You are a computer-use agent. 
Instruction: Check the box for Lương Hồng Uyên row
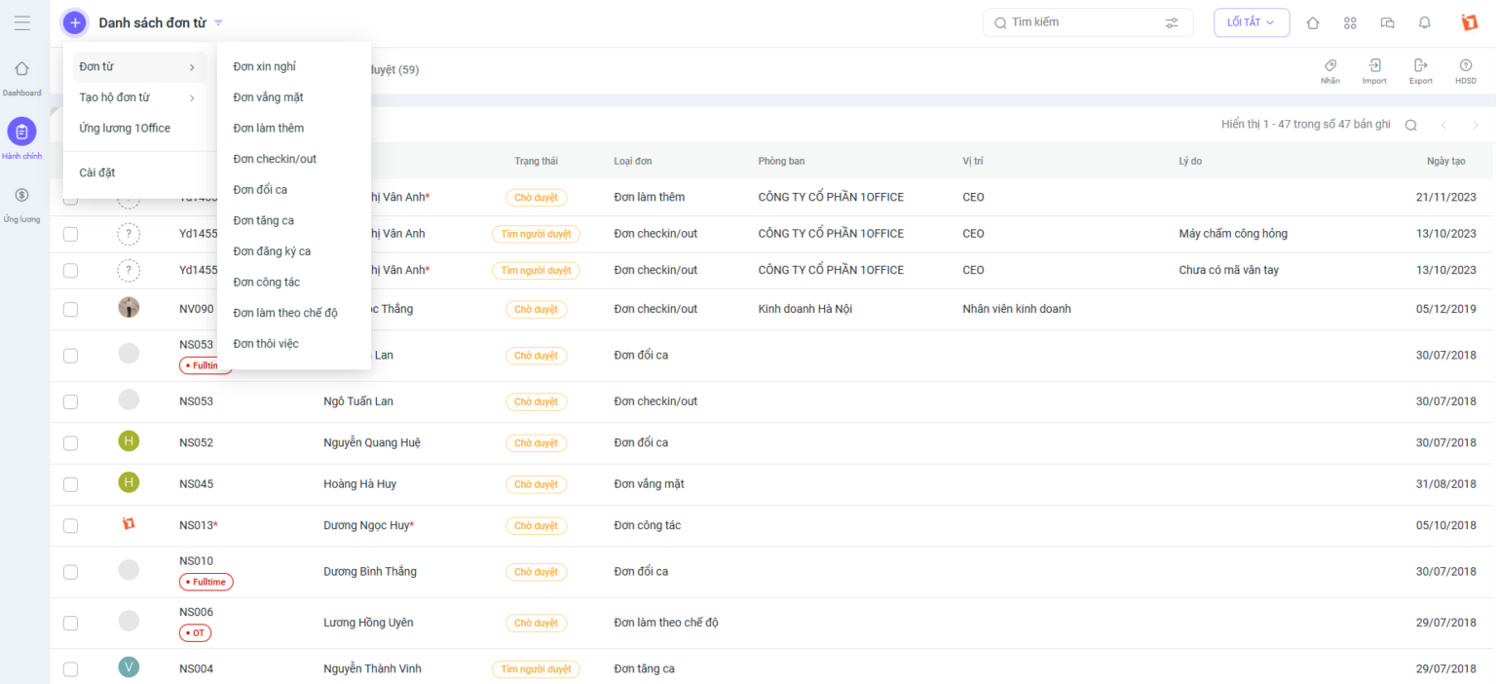tap(70, 624)
